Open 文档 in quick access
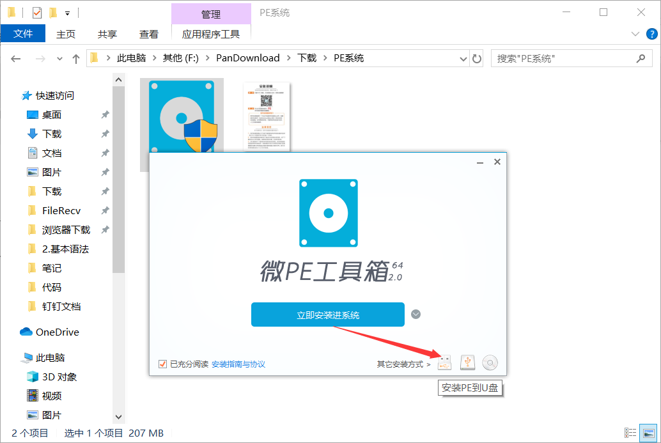The image size is (661, 443). [x=44, y=153]
